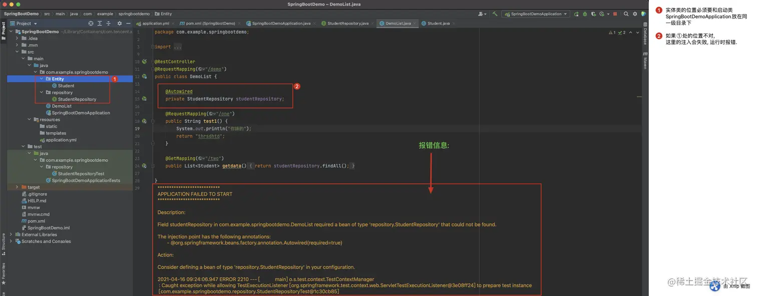The image size is (757, 296).
Task: Click Expand All in the Project panel header
Action: [101, 24]
